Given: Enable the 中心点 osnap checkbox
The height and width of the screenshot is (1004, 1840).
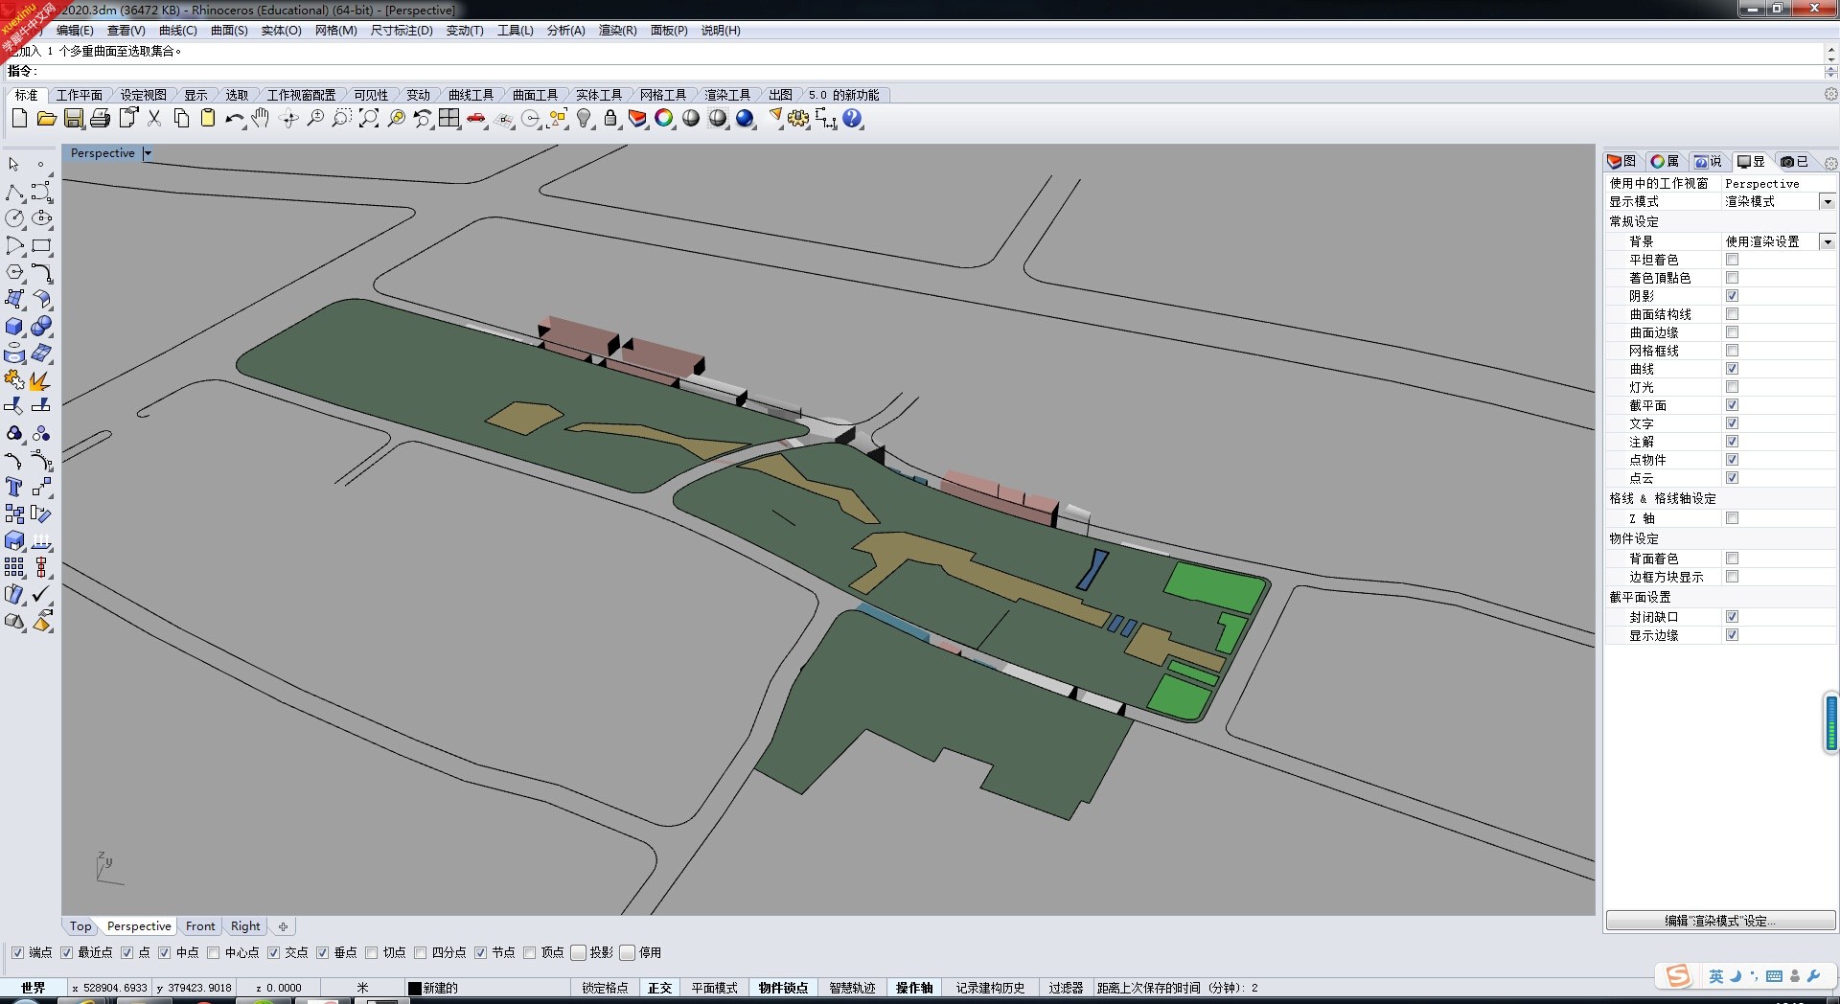Looking at the screenshot, I should (213, 952).
